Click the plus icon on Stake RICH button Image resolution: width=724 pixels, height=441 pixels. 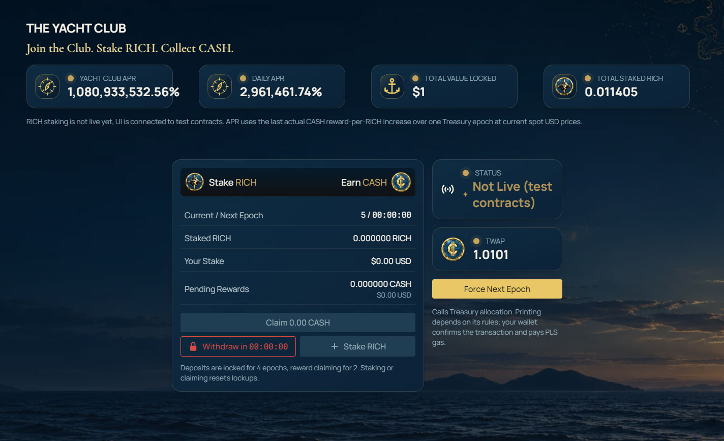pos(335,346)
